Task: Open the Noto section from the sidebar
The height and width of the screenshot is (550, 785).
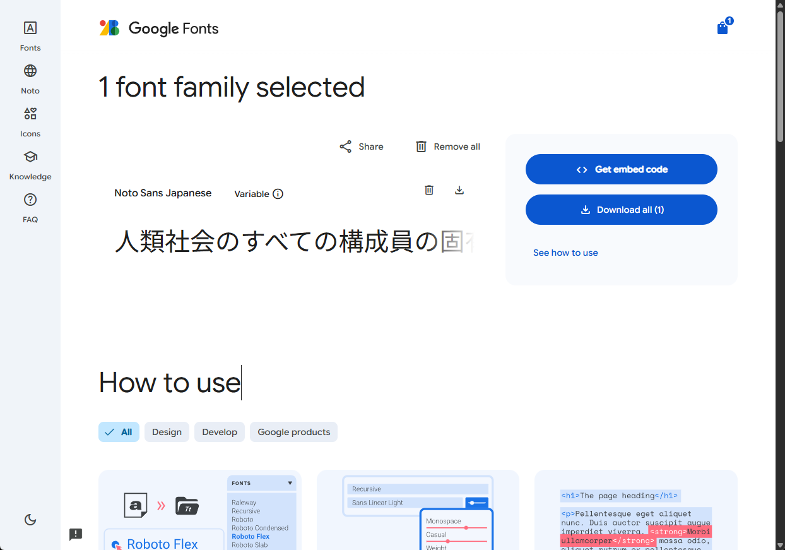Action: pyautogui.click(x=30, y=78)
